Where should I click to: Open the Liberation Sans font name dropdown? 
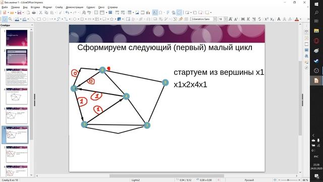215,19
